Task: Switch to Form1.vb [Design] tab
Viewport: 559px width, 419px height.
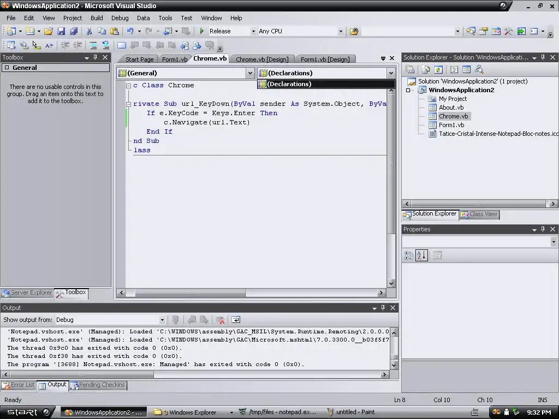Action: pos(325,59)
